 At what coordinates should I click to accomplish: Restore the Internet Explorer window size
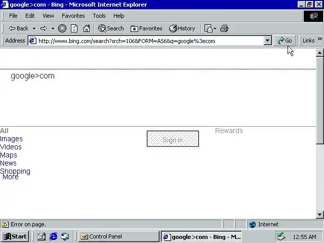(309, 5)
